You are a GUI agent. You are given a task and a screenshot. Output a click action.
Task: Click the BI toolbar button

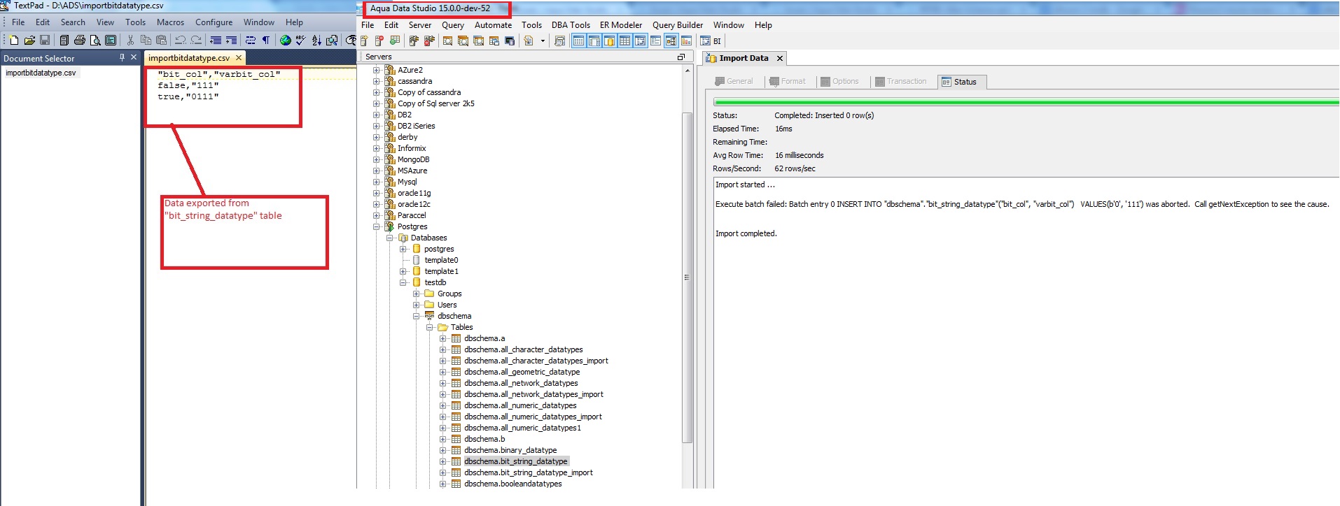(x=711, y=41)
